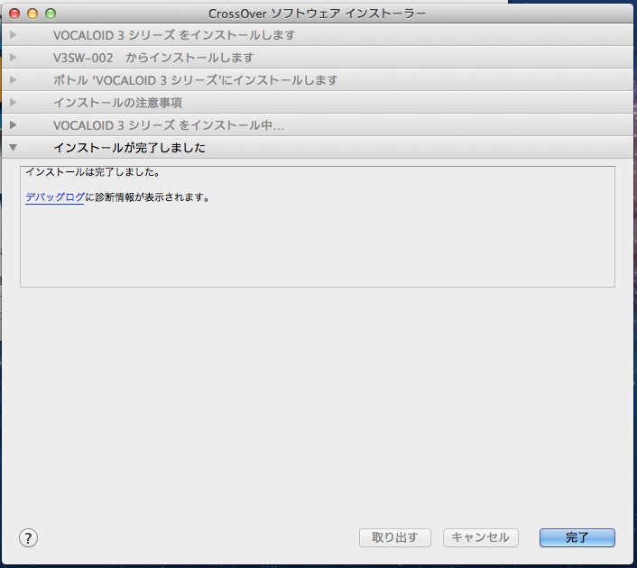The width and height of the screenshot is (637, 568).
Task: Collapse the 'インストールが完了しました' section triangle
Action: [x=13, y=148]
